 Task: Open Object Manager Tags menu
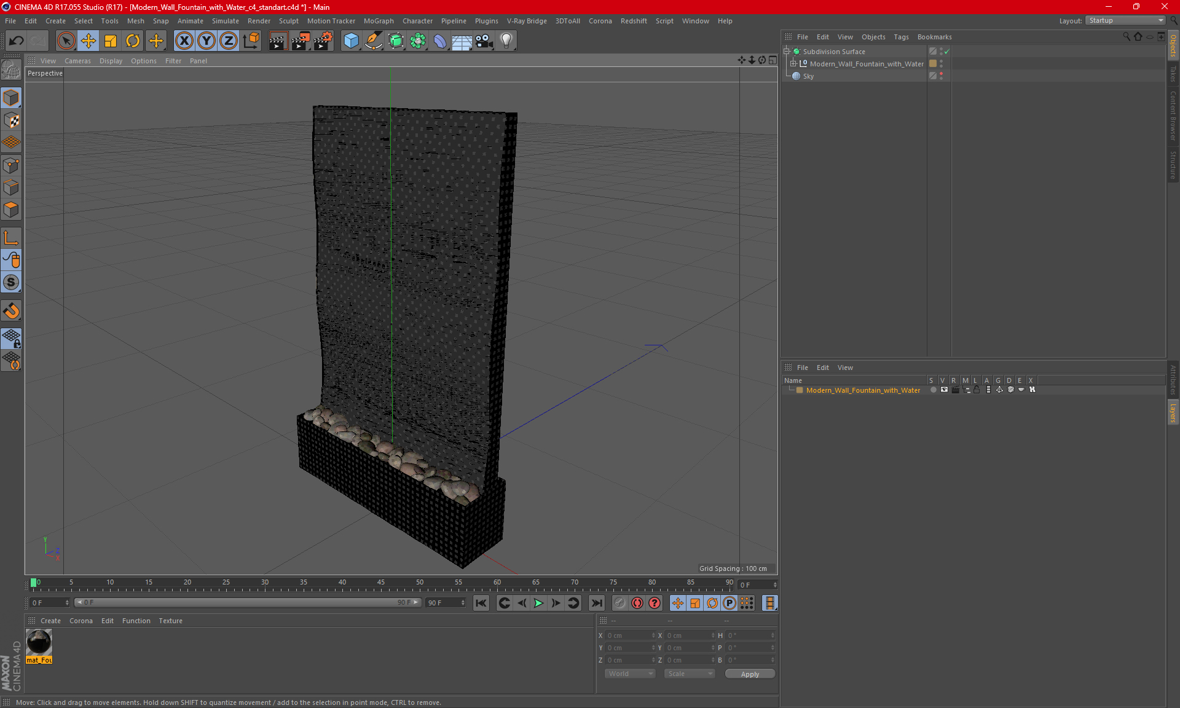click(901, 37)
